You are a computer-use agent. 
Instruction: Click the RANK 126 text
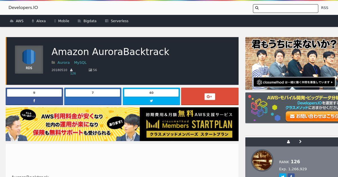[290, 162]
